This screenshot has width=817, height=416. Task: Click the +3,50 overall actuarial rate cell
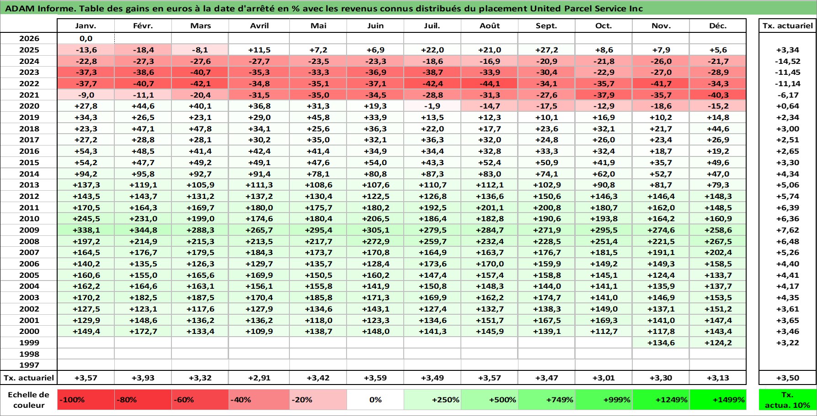point(787,378)
